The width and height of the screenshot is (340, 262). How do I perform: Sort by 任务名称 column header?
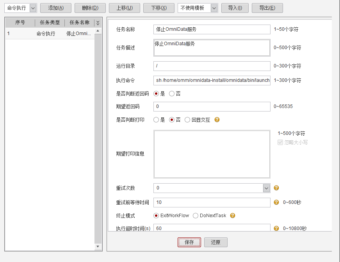(x=80, y=23)
